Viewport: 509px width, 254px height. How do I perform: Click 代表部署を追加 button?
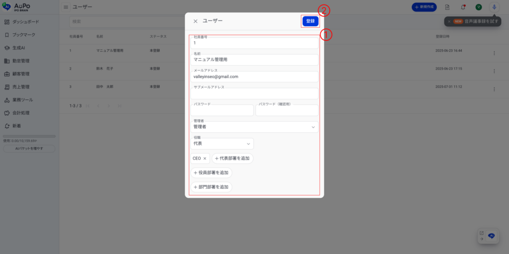pyautogui.click(x=233, y=159)
